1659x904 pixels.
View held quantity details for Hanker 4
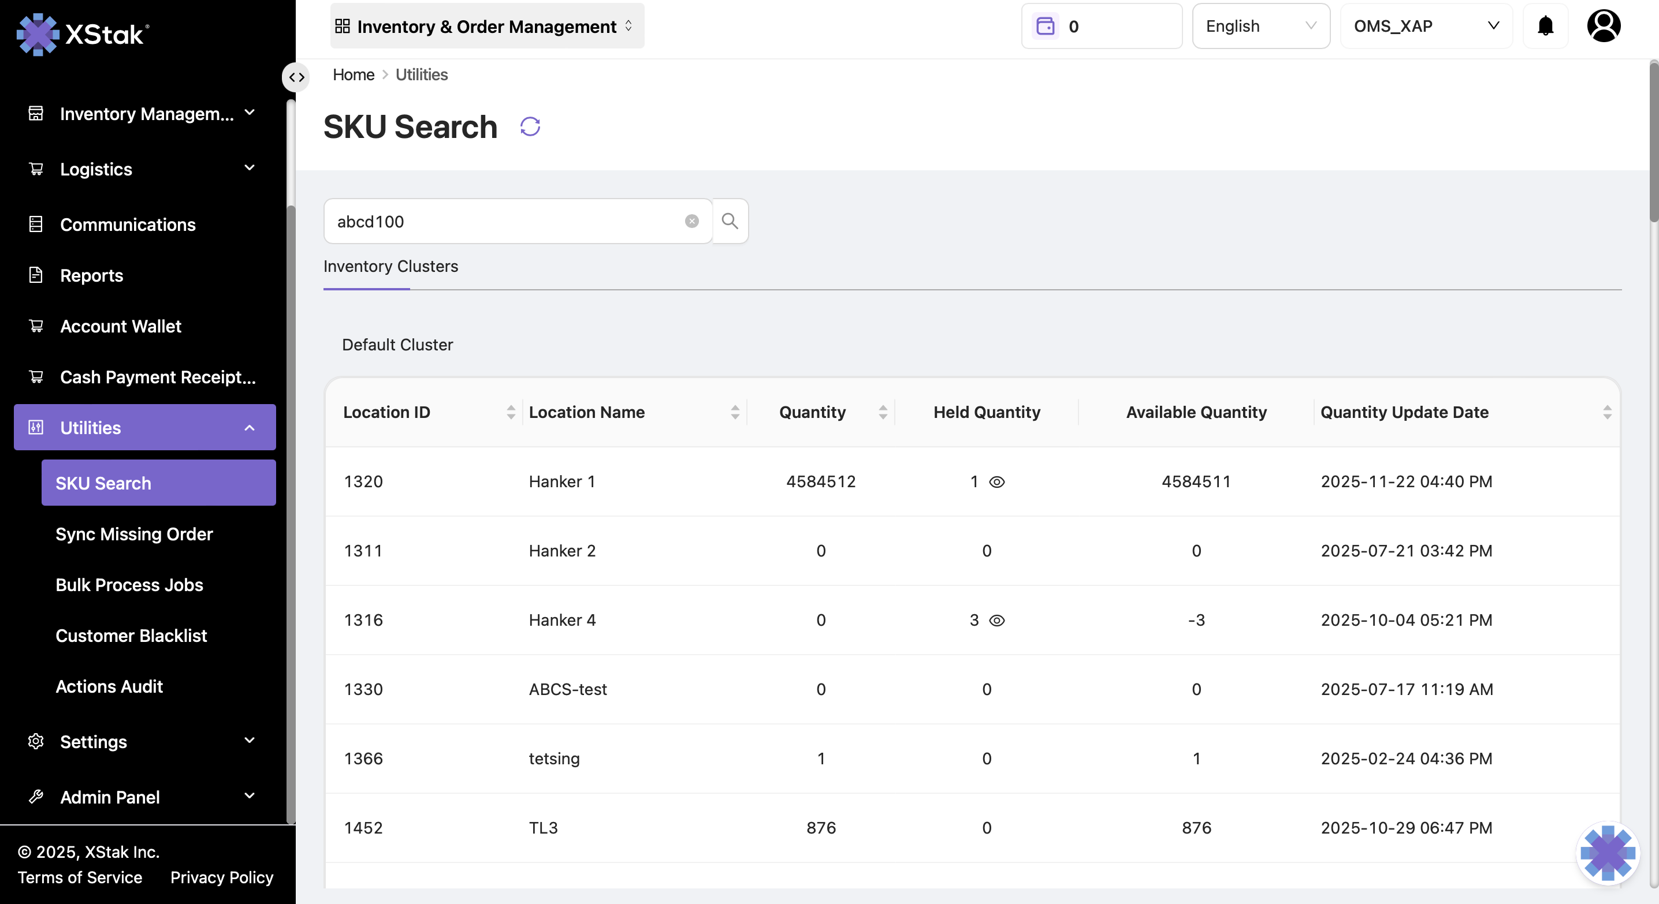[x=996, y=620]
